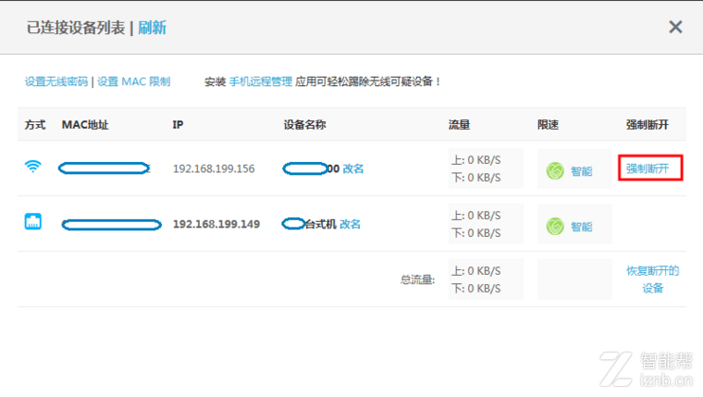The image size is (703, 397).
Task: Click 恢复断开的设备 link
Action: click(x=652, y=279)
